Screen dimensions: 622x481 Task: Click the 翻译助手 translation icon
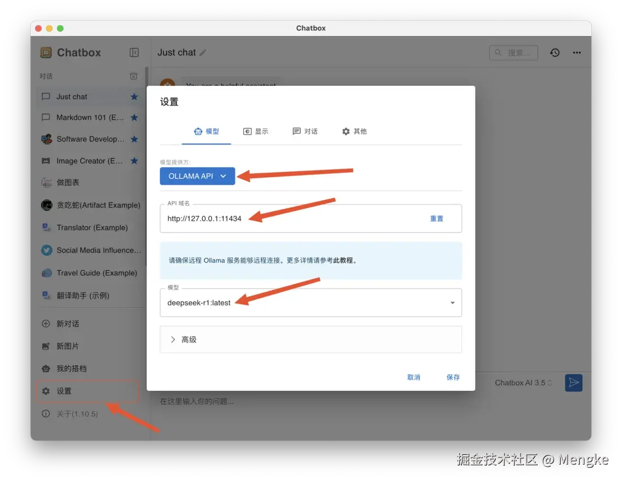point(47,295)
